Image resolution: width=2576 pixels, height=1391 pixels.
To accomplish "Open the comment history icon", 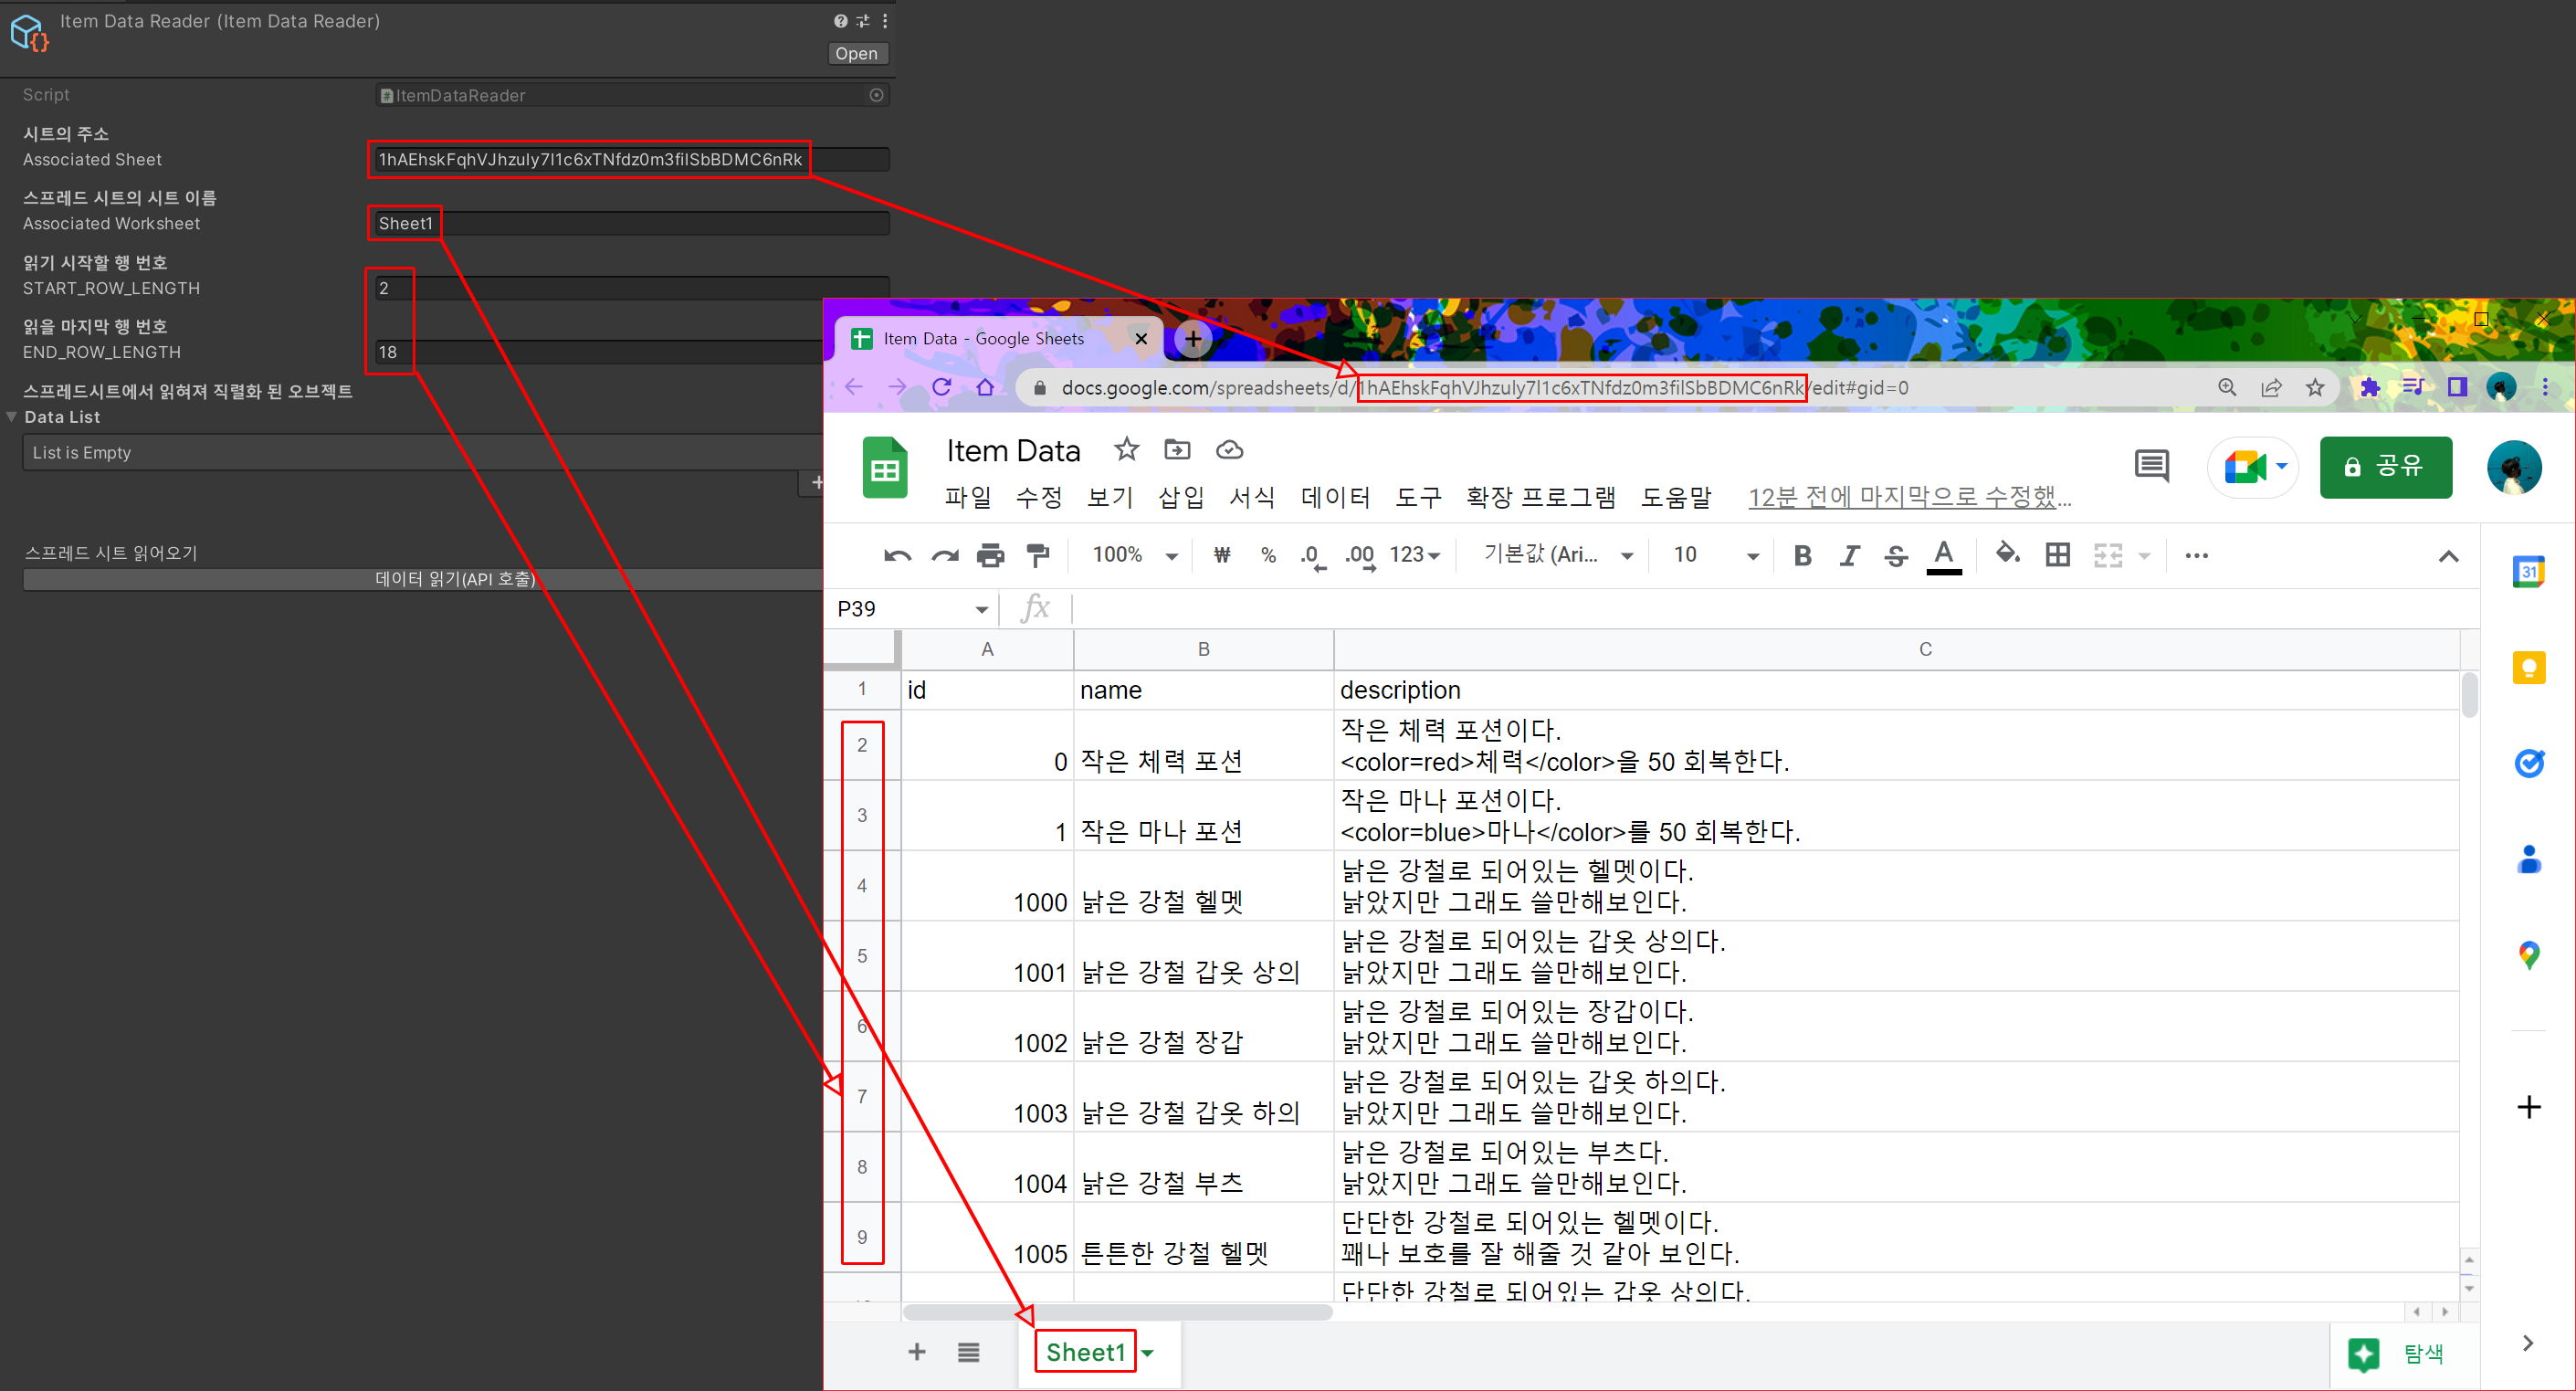I will pyautogui.click(x=2151, y=466).
